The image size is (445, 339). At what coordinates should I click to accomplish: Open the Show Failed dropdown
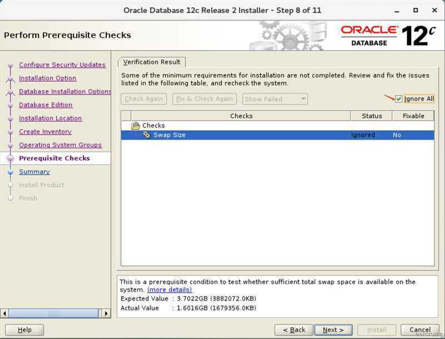(x=274, y=99)
